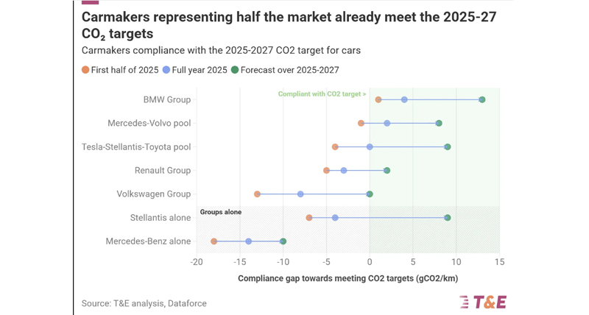Image resolution: width=589 pixels, height=315 pixels.
Task: Click Renault Group orange first-half dot
Action: (x=326, y=171)
